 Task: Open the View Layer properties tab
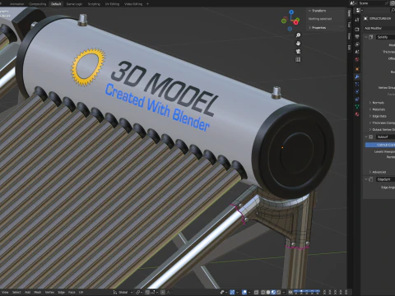357,44
